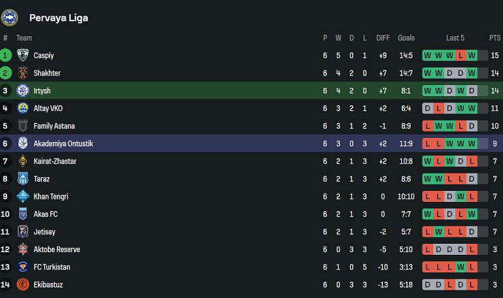This screenshot has height=298, width=503.
Task: Click the Pervaya Liga league logo
Action: pyautogui.click(x=10, y=17)
